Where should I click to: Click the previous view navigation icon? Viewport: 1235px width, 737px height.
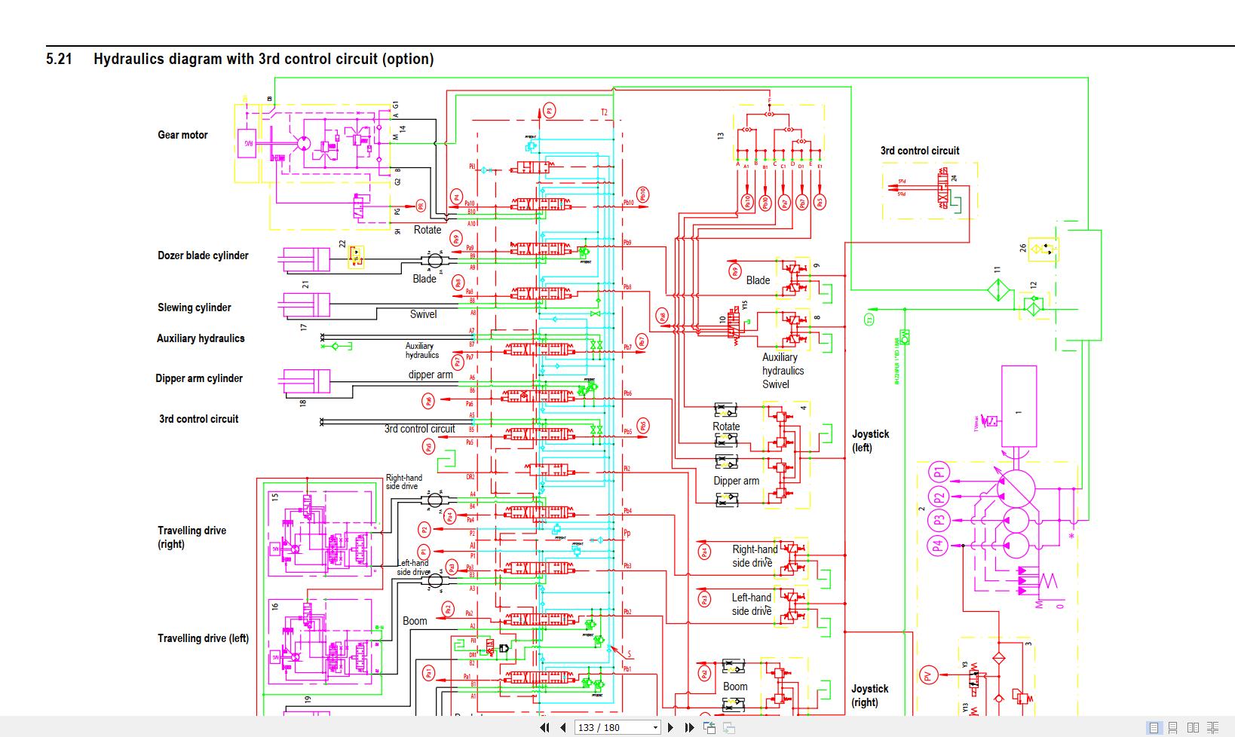pos(709,727)
